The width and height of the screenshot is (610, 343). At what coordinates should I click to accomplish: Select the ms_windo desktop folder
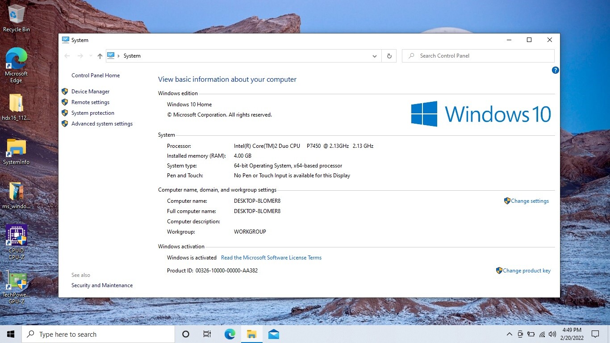tap(17, 196)
